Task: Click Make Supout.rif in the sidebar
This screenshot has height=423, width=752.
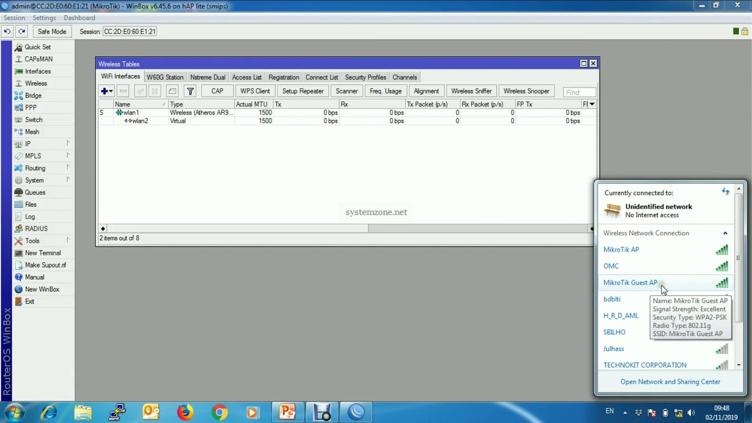Action: point(45,265)
